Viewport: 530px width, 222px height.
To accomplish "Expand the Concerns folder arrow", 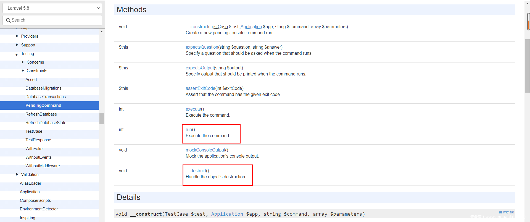I will click(23, 62).
